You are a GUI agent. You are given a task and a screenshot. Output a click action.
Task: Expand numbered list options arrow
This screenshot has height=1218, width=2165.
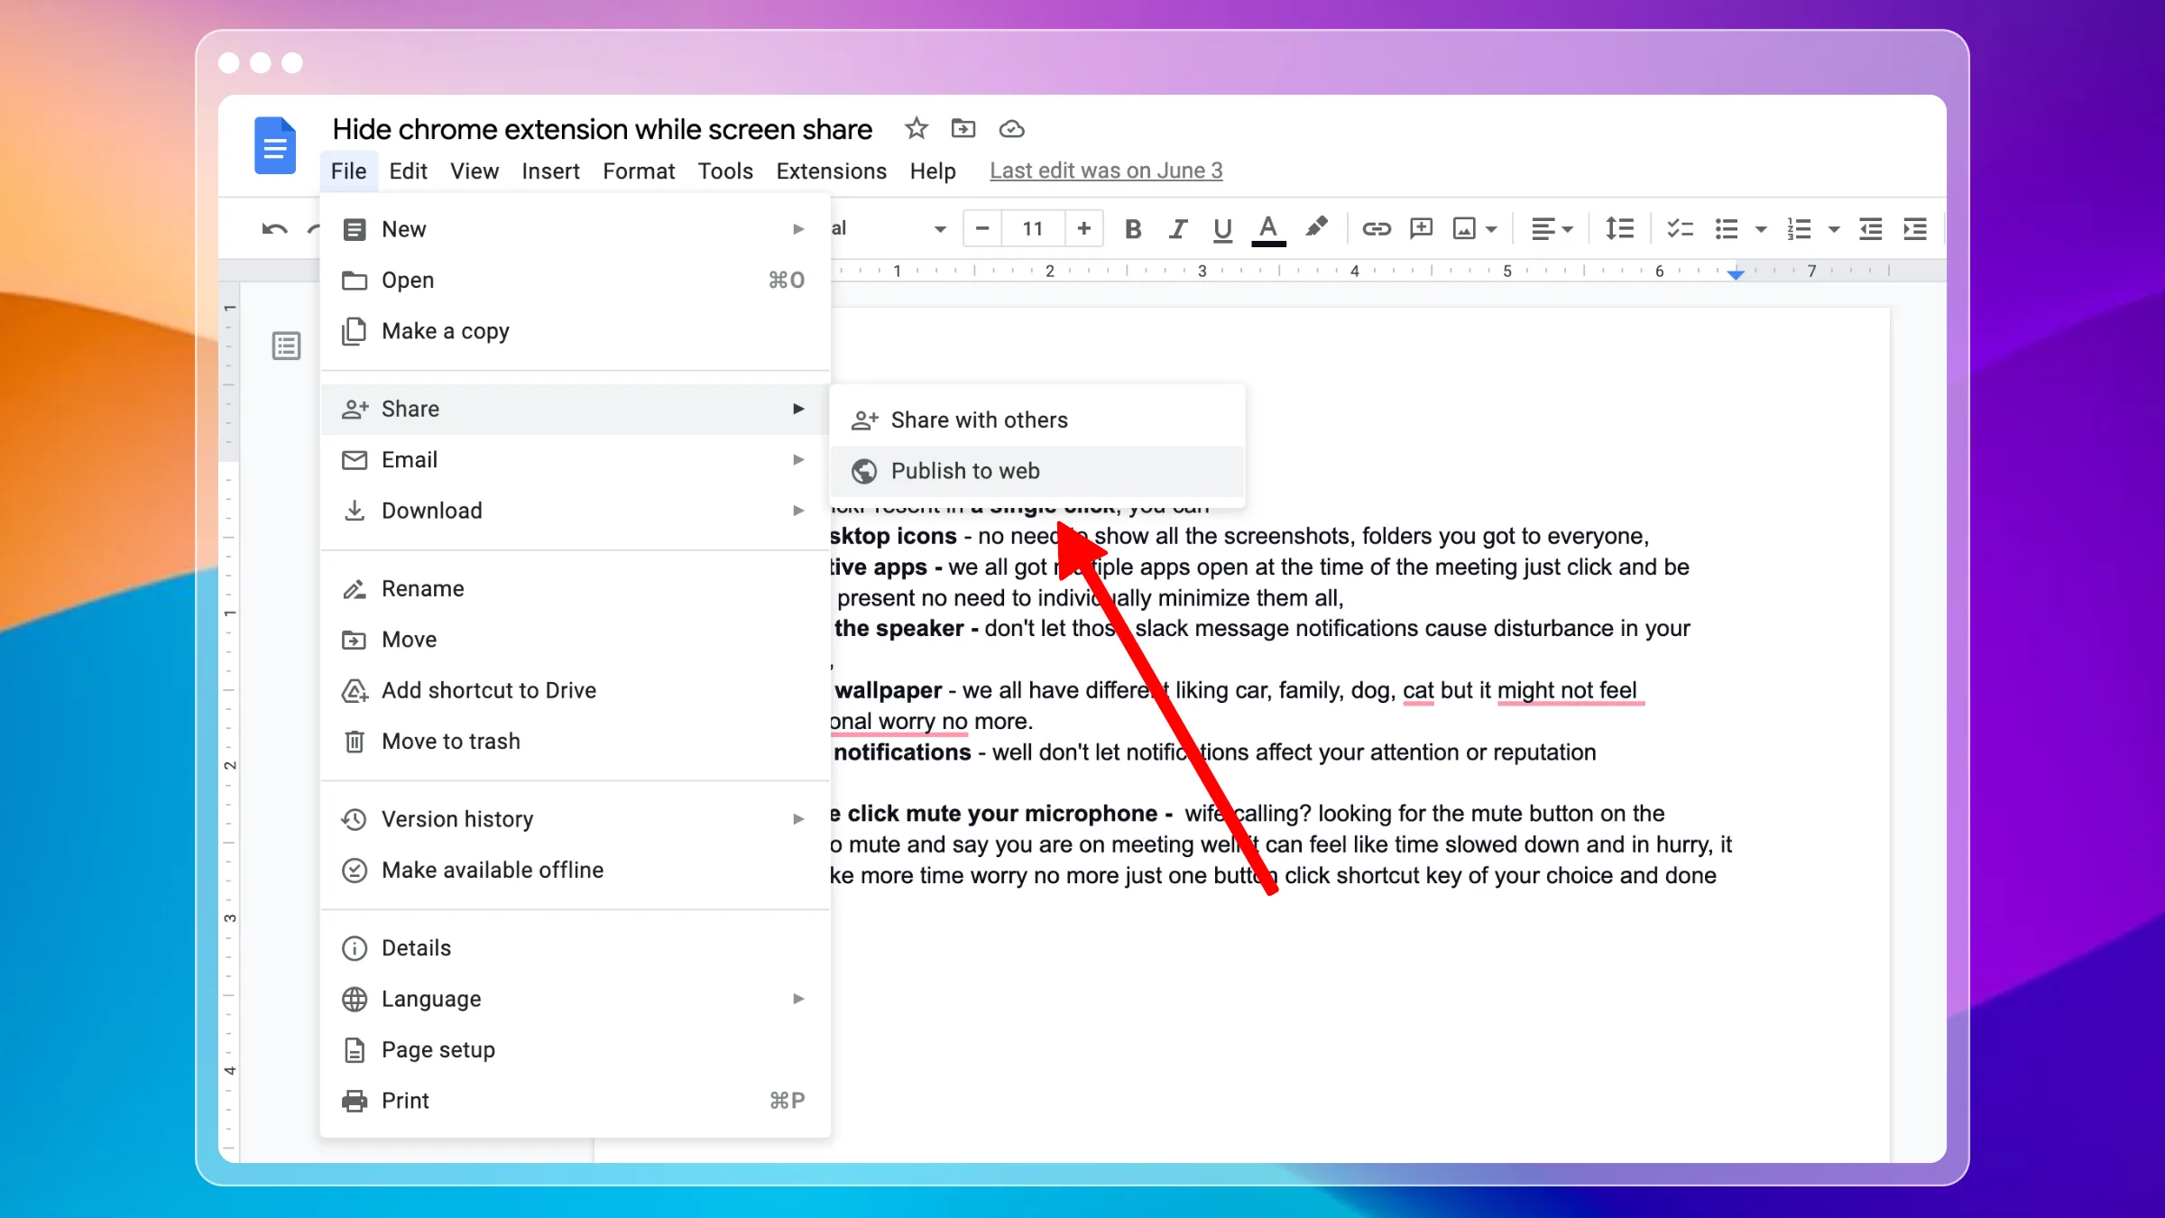click(1833, 230)
